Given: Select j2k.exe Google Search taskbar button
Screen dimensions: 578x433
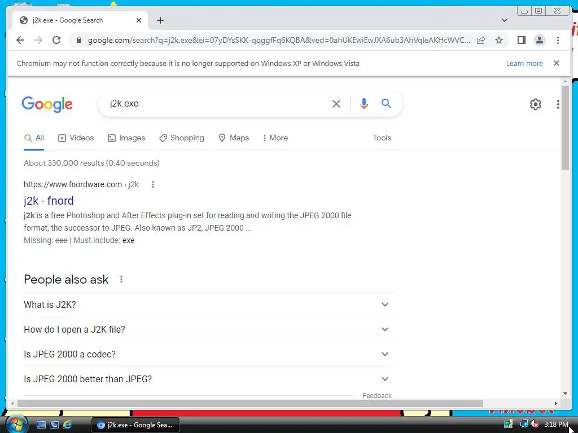Looking at the screenshot, I should click(x=135, y=425).
